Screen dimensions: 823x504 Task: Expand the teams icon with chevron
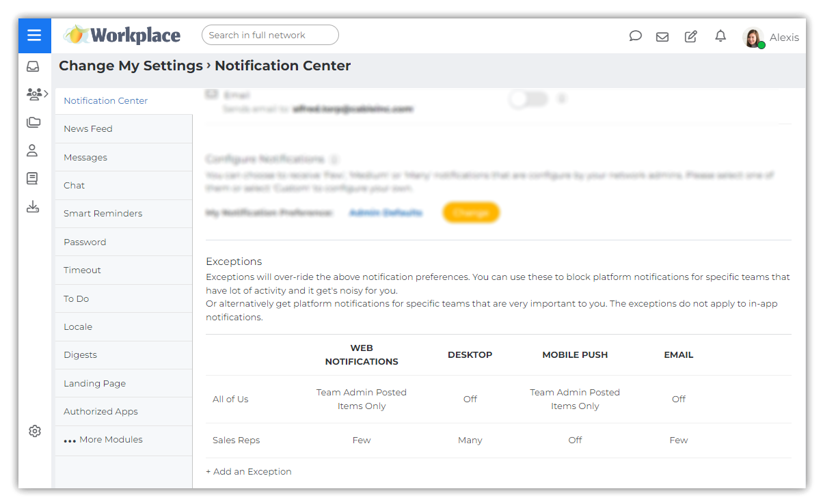36,94
